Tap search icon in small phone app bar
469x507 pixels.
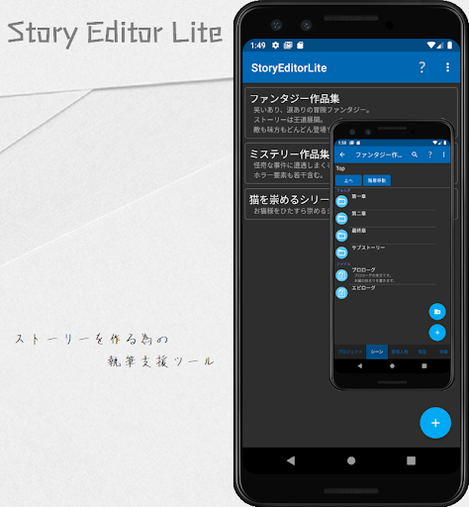click(x=415, y=154)
